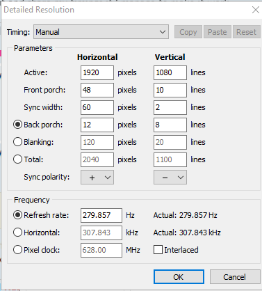The height and width of the screenshot is (291, 262).
Task: Click the horizontal Front porch field showing 48
Action: point(97,90)
